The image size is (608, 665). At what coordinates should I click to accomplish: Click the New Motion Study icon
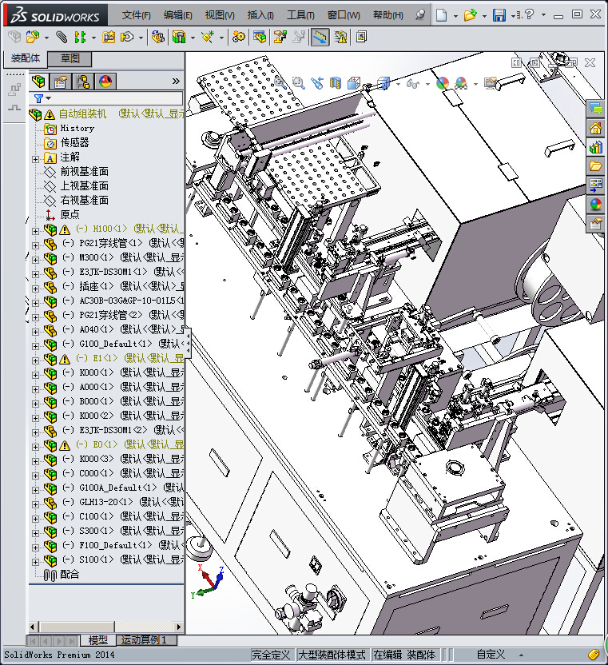tap(238, 38)
